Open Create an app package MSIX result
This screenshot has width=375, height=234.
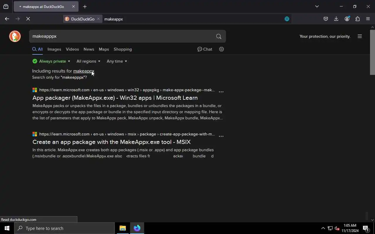tap(111, 142)
